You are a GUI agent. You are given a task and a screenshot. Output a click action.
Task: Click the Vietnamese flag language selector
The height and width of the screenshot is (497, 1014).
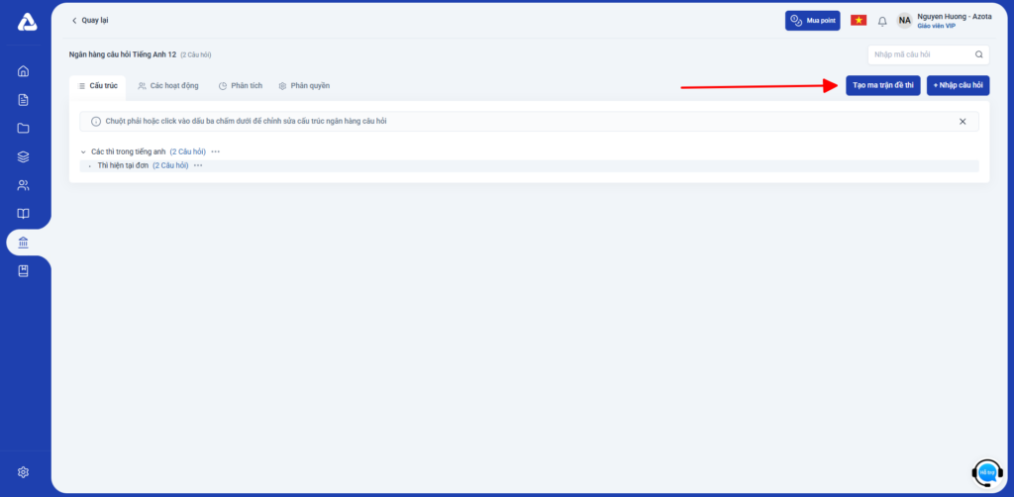[859, 21]
